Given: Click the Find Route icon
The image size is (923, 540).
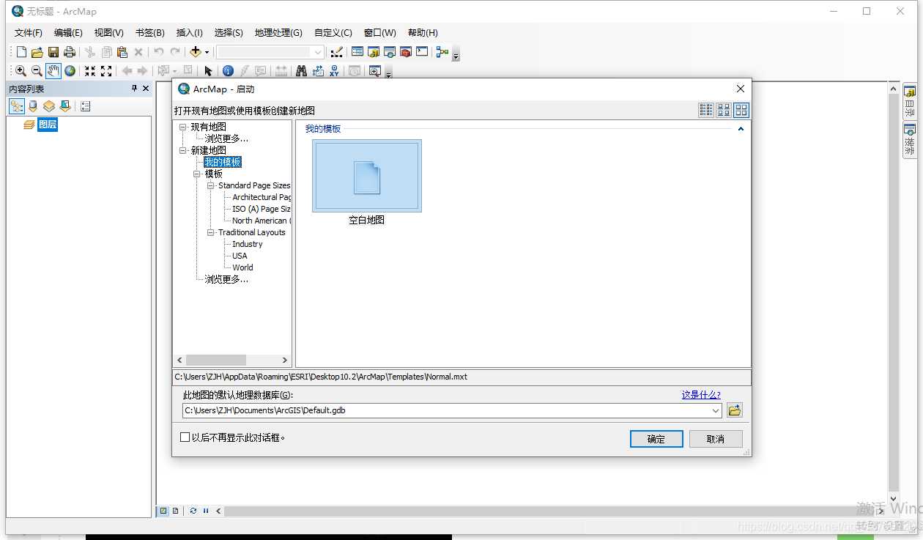Looking at the screenshot, I should [318, 71].
